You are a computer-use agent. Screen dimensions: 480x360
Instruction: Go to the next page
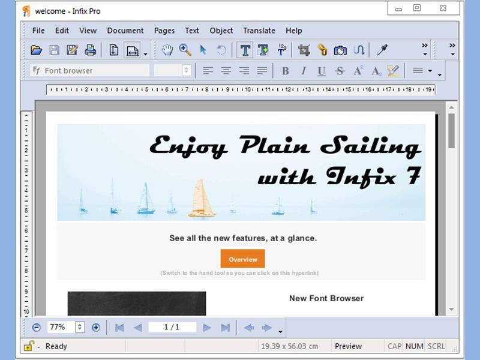click(207, 328)
